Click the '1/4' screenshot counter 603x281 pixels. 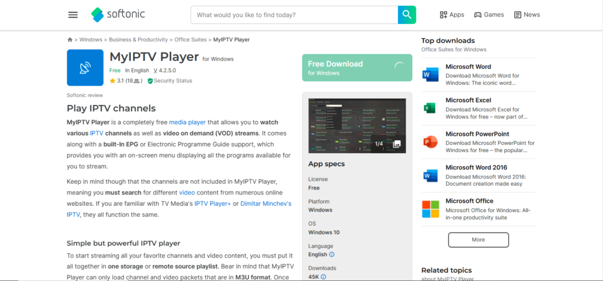pos(379,144)
